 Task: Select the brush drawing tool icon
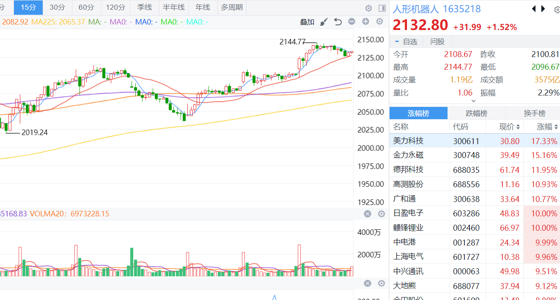click(324, 22)
